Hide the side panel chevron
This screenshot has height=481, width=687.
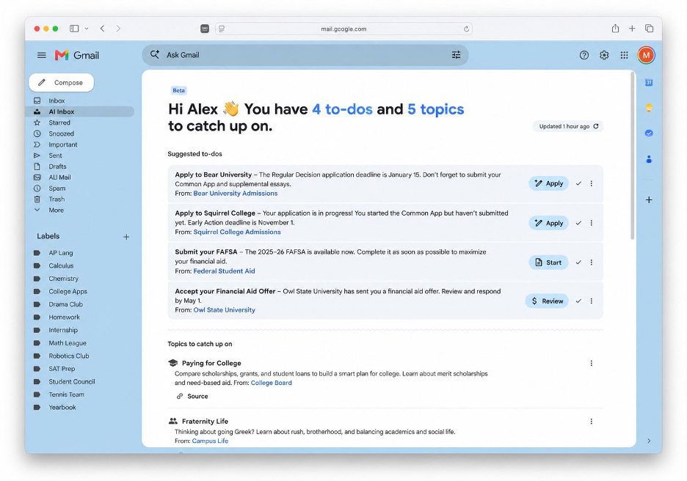649,441
